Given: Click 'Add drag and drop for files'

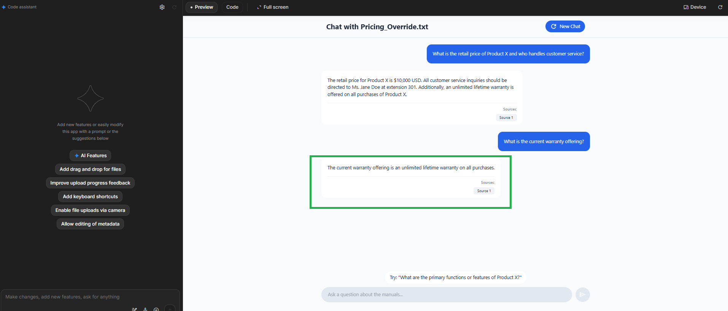Looking at the screenshot, I should [90, 169].
